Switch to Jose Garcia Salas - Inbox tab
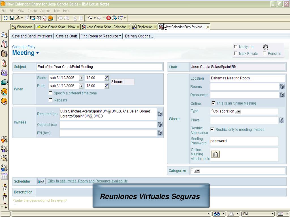This screenshot has width=290, height=217. [x=57, y=27]
